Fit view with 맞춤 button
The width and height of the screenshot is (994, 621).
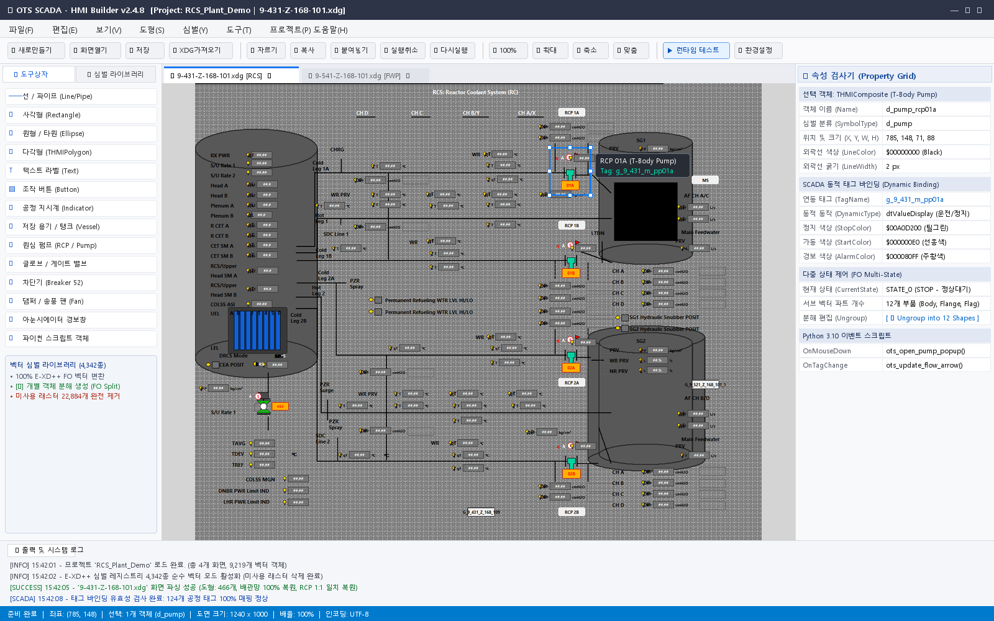[631, 50]
